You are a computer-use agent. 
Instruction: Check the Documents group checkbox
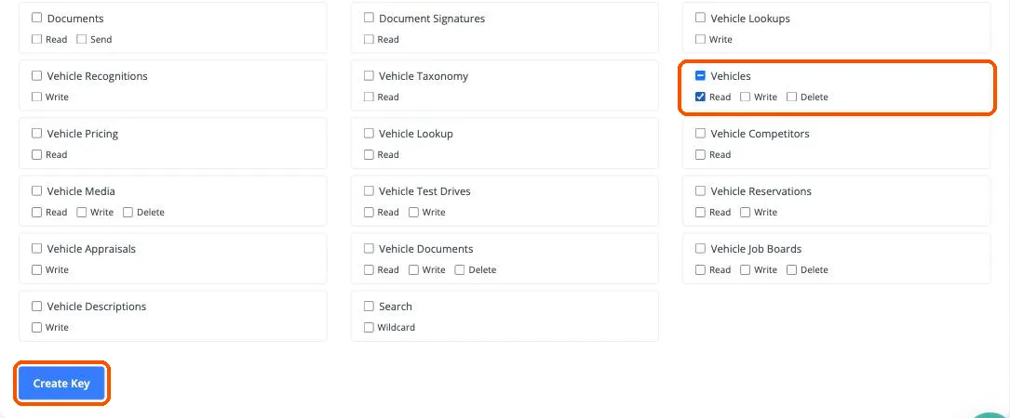coord(36,18)
